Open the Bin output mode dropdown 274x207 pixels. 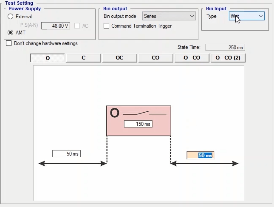tap(169, 16)
